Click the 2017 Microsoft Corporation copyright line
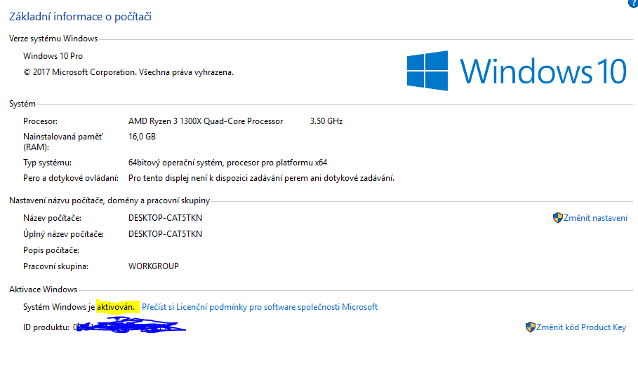This screenshot has width=638, height=382. pos(128,72)
